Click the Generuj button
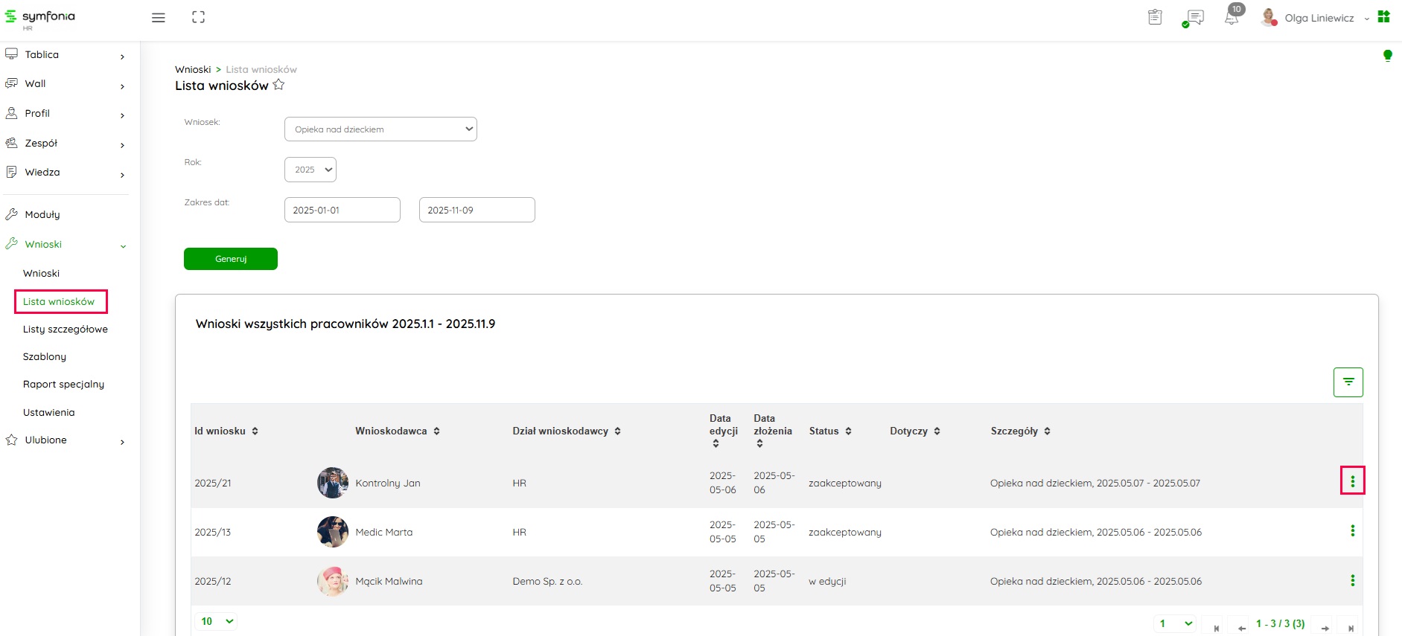The height and width of the screenshot is (636, 1402). click(x=231, y=259)
